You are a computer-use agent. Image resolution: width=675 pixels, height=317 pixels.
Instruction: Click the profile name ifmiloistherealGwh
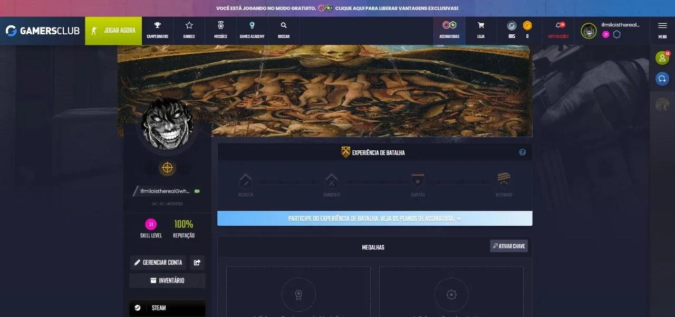(x=164, y=191)
